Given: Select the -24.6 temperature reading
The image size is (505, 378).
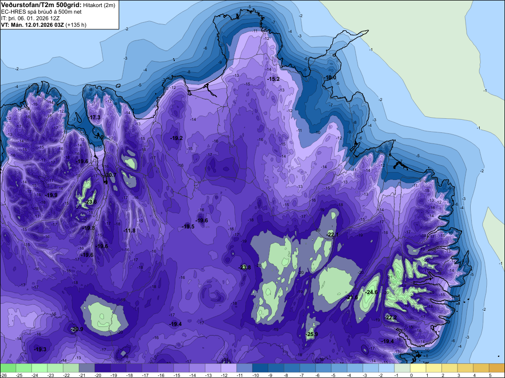Looking at the screenshot, I should click(x=371, y=292).
